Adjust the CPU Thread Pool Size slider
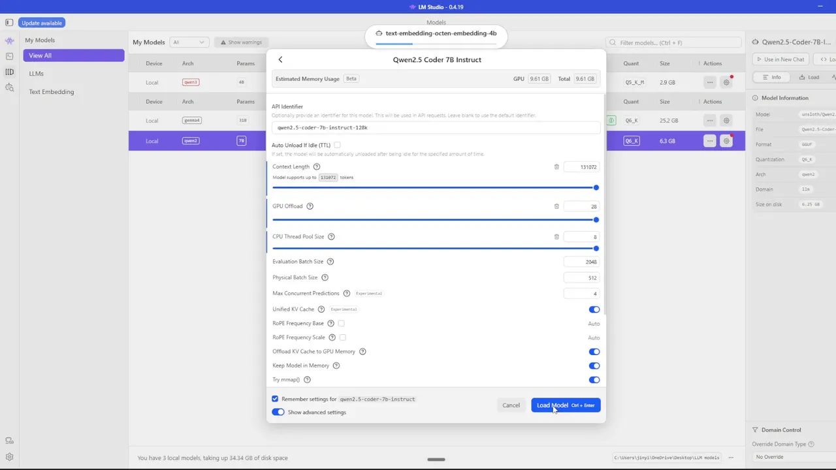 (x=434, y=249)
